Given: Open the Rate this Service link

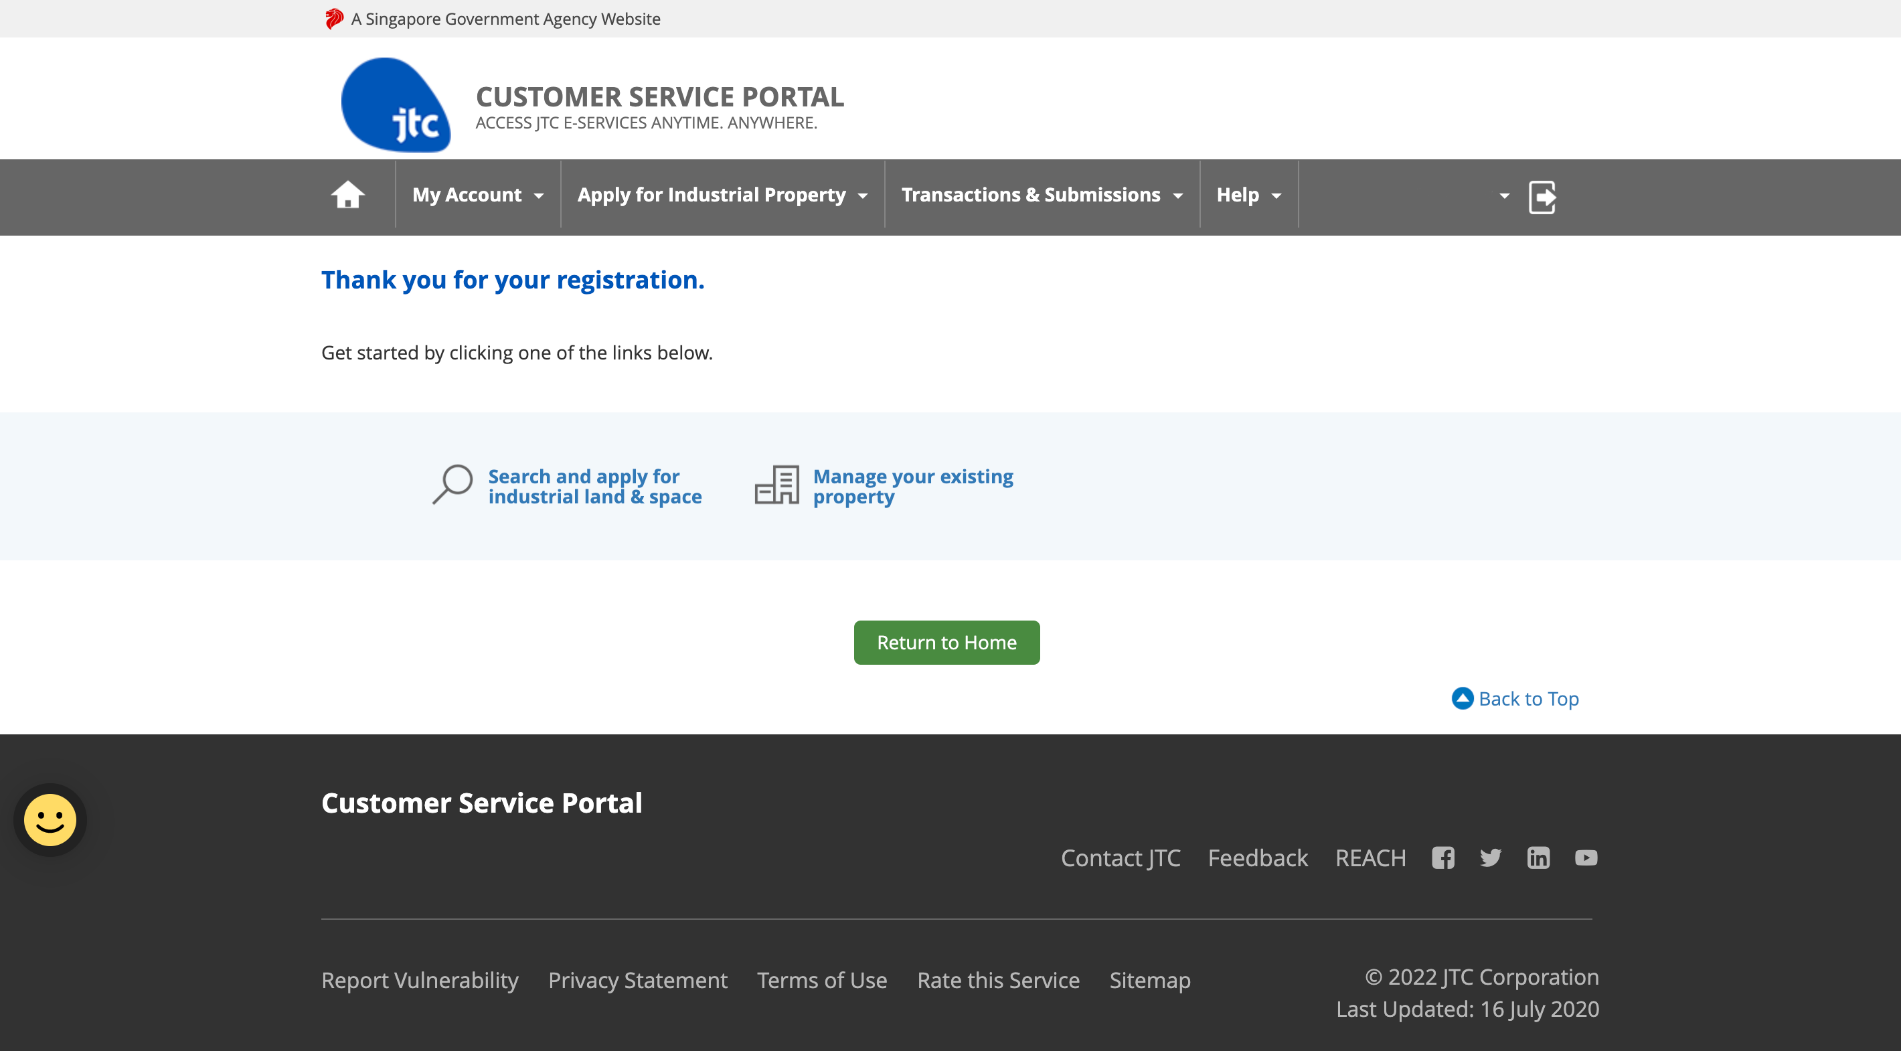Looking at the screenshot, I should click(x=999, y=980).
